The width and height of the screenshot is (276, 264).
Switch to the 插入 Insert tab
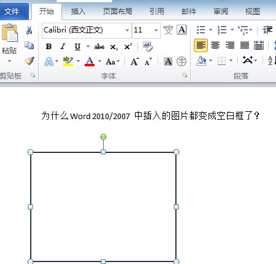78,12
